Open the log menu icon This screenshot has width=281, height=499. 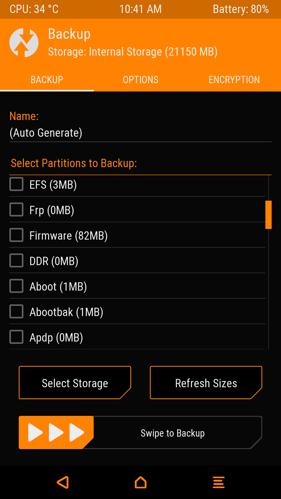click(219, 482)
